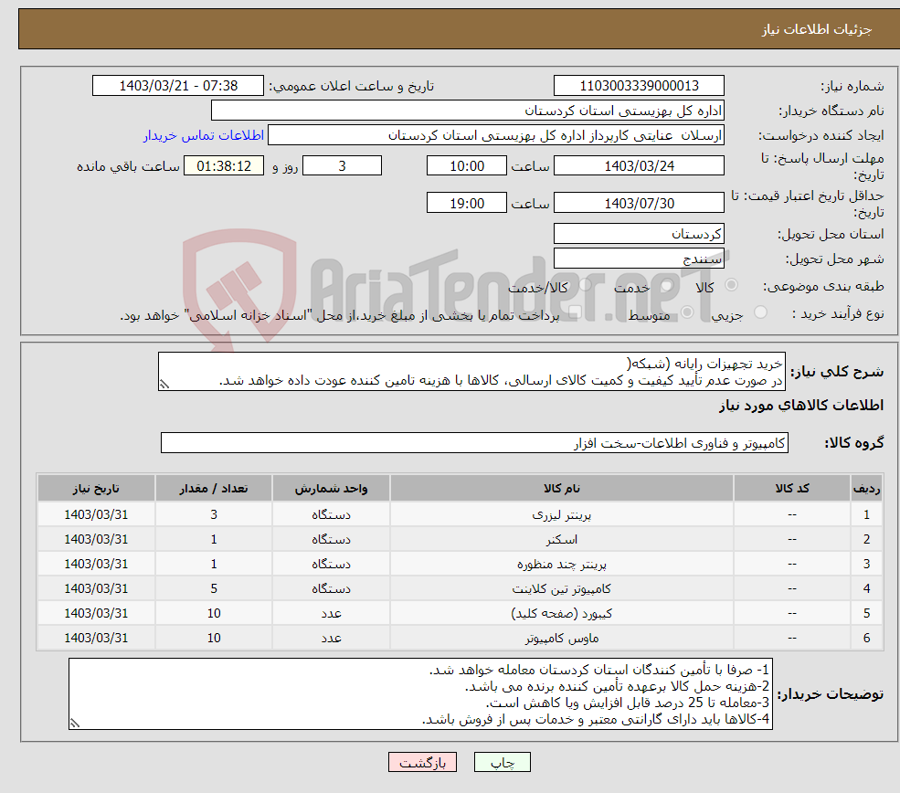Click the بازگشت (back) button

point(422,762)
